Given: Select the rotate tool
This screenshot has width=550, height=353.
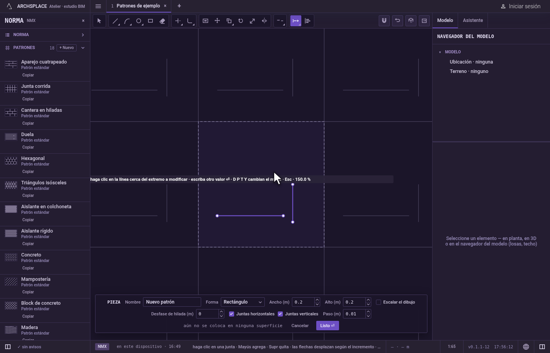Looking at the screenshot, I should click(x=241, y=21).
